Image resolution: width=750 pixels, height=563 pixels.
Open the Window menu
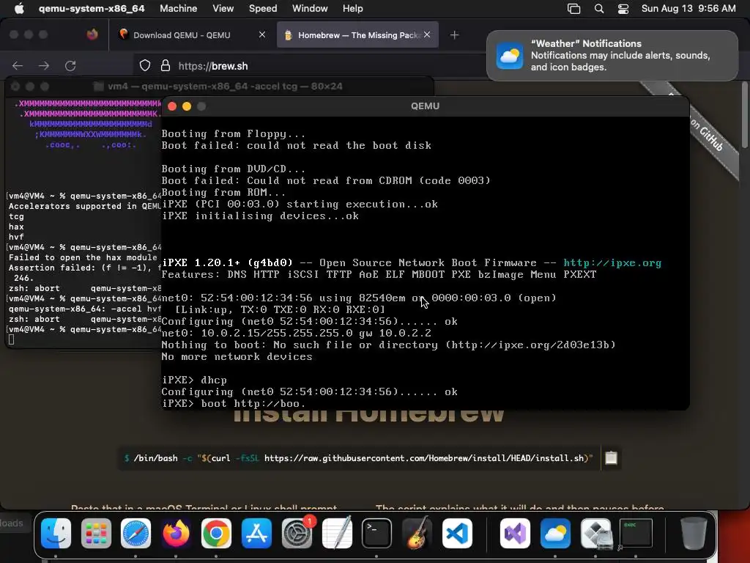pyautogui.click(x=310, y=8)
